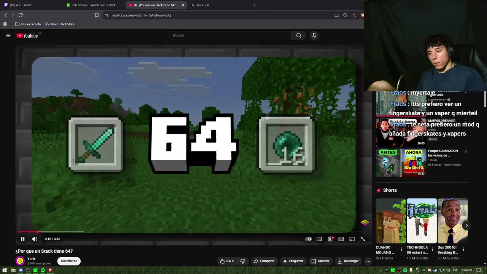
Task: Open options for 'Gus 200 IQ' short
Action: 463,250
